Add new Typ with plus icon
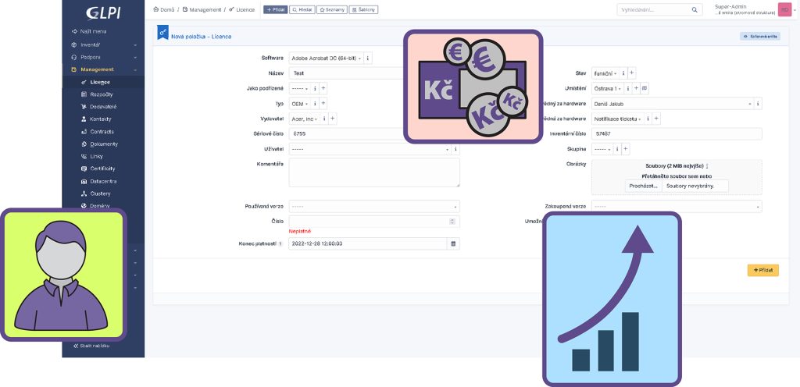800x387 pixels. point(323,103)
